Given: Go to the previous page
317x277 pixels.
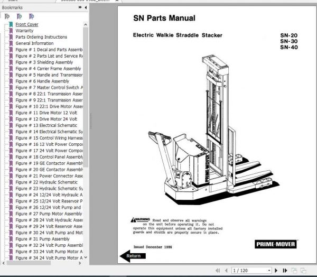Looking at the screenshot, I should [226, 271].
